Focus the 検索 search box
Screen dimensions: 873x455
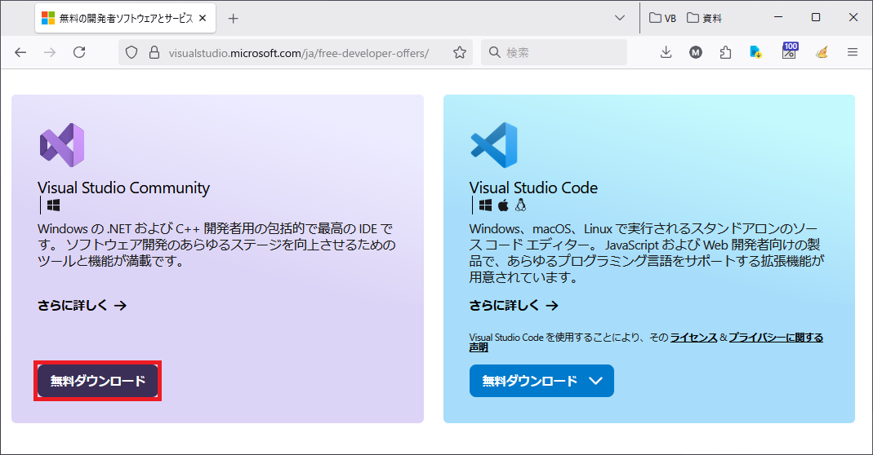[x=554, y=52]
